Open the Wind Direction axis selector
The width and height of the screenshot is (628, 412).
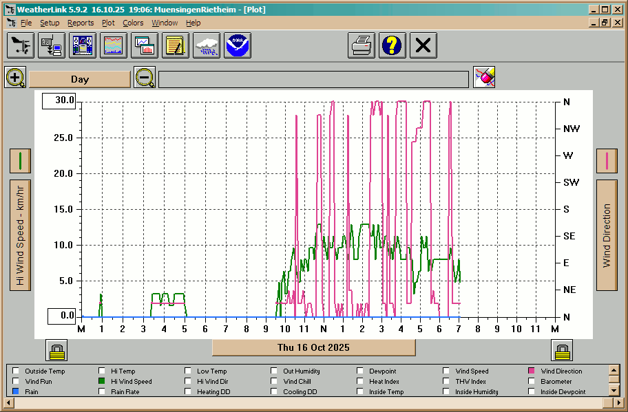(607, 236)
